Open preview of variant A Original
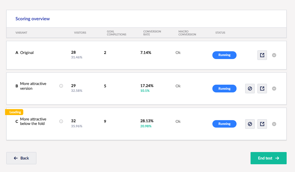The image size is (295, 172). [262, 55]
